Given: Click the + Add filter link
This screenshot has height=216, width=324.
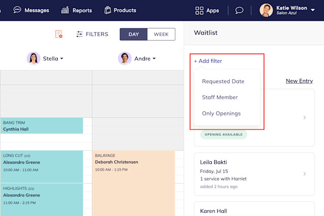Looking at the screenshot, I should click(208, 61).
